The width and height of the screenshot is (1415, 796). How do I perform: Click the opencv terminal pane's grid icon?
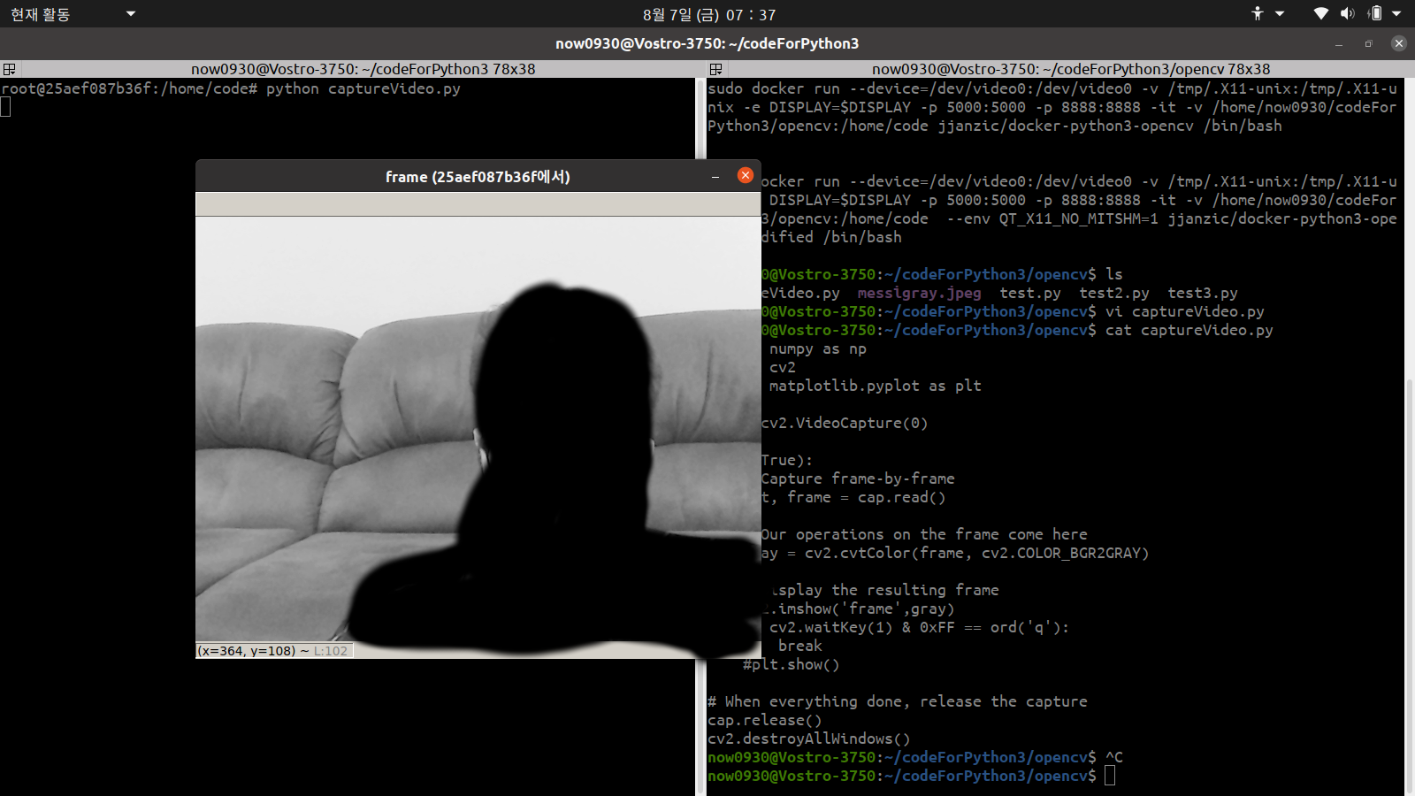point(716,69)
